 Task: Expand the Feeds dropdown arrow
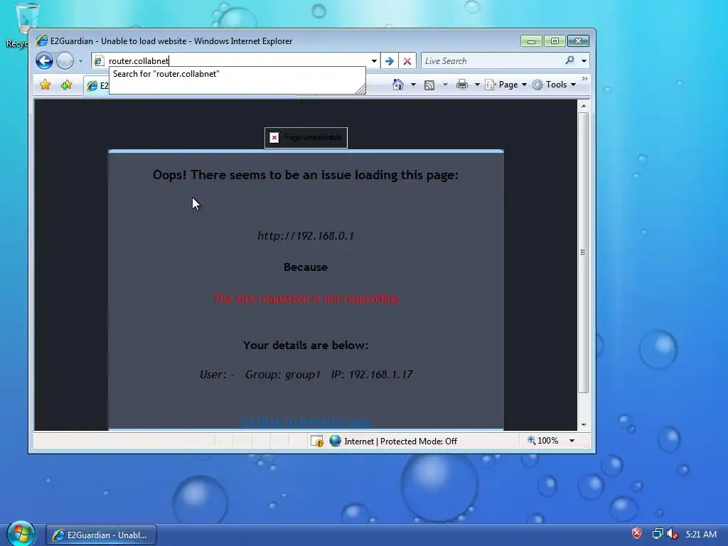[445, 85]
